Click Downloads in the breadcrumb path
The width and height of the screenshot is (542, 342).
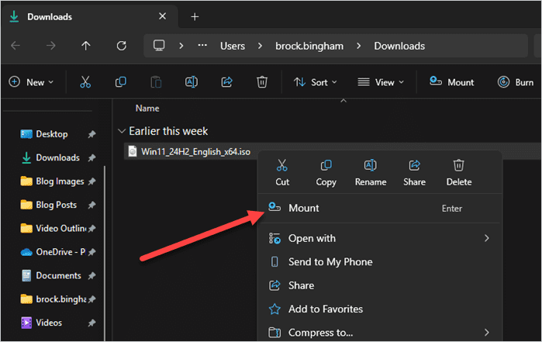[399, 46]
